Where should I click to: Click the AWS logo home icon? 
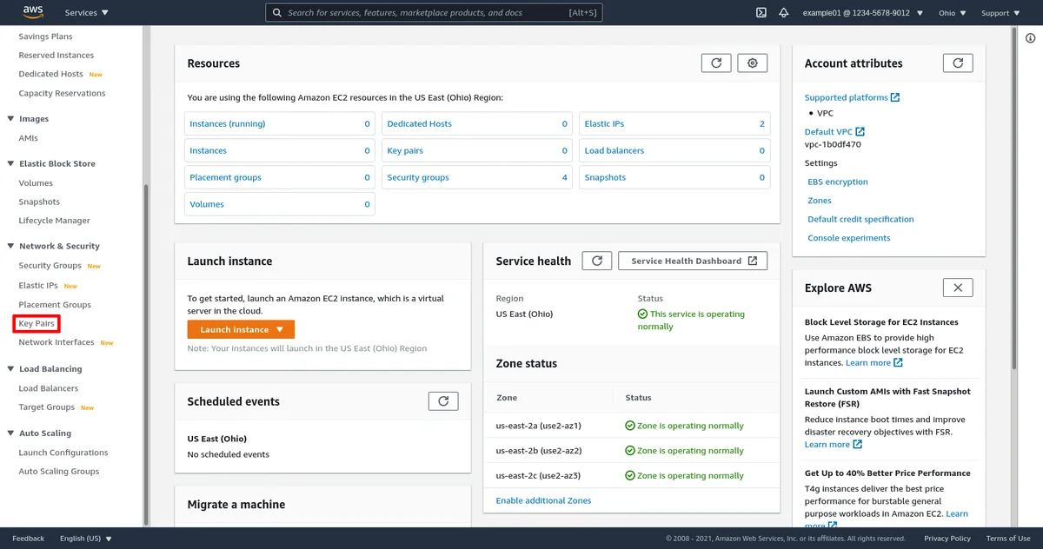[x=33, y=12]
